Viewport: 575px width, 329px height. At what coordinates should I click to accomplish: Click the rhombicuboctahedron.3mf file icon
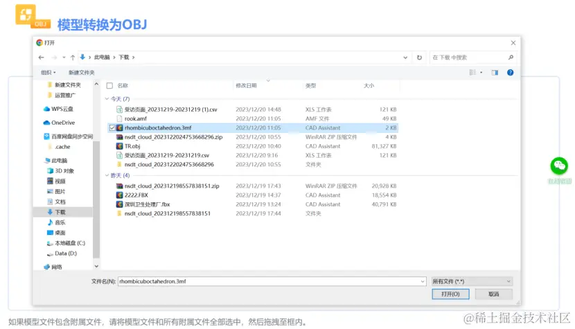[120, 128]
